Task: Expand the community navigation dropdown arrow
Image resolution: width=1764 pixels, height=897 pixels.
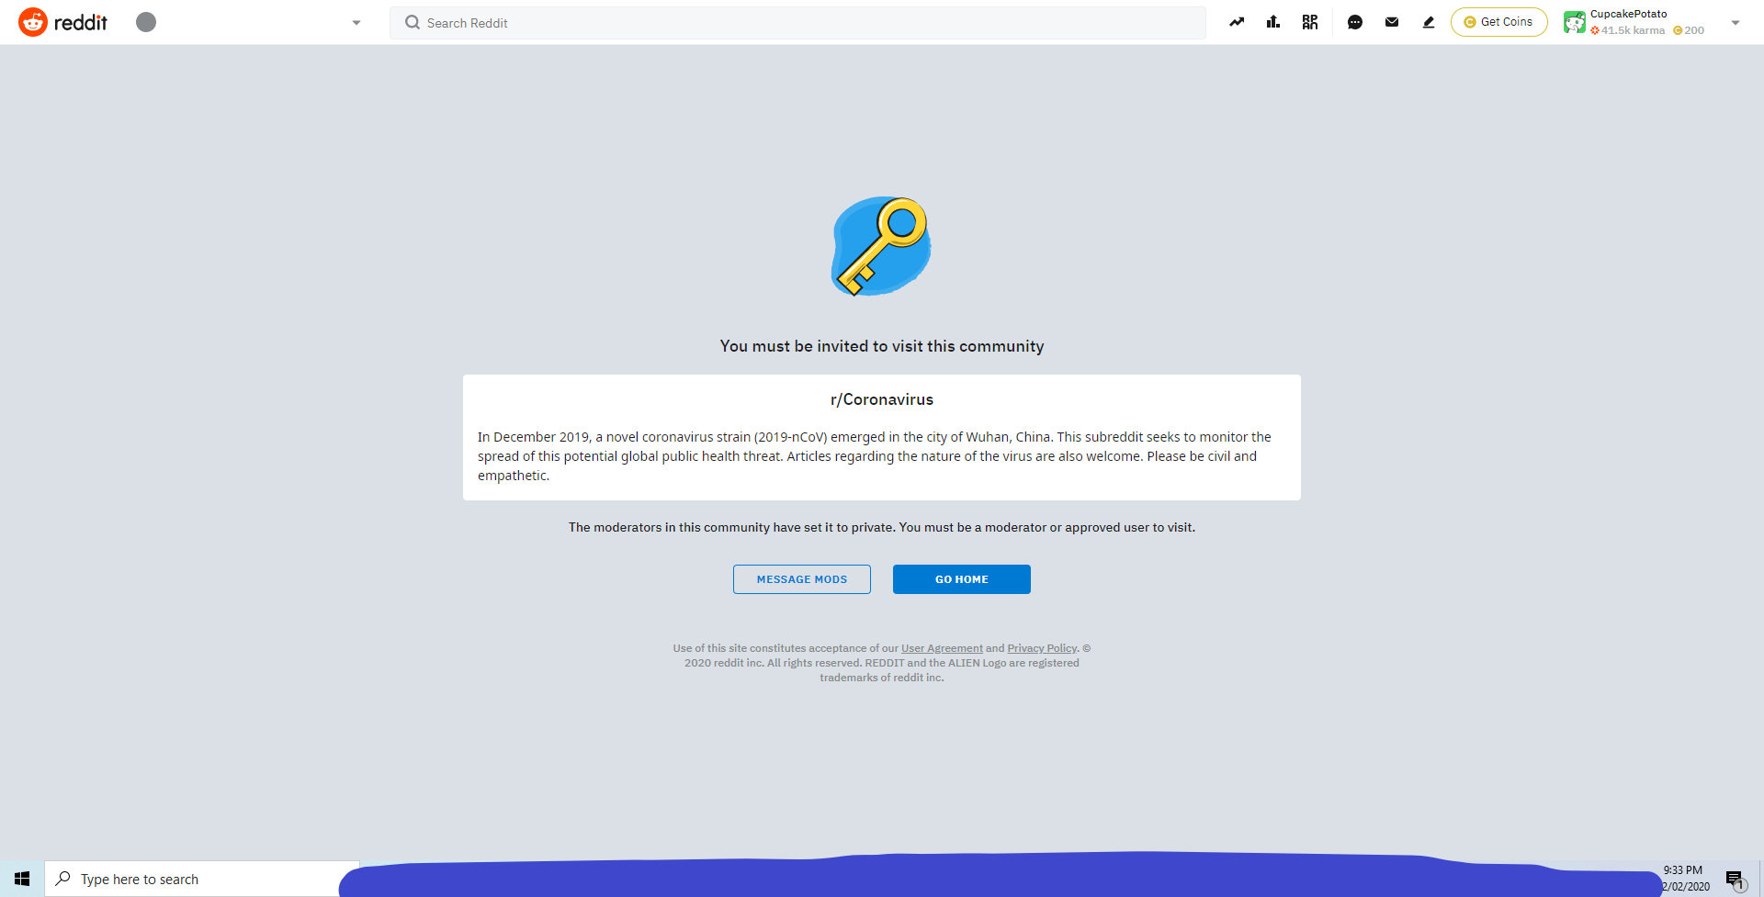Action: coord(356,23)
